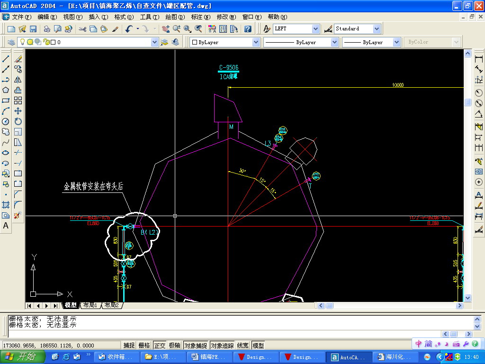485x364 pixels.
Task: Switch to the 布局1 layout tab
Action: 90,305
